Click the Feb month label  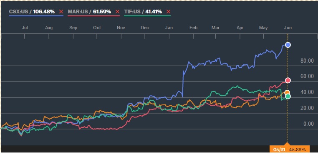(193, 28)
